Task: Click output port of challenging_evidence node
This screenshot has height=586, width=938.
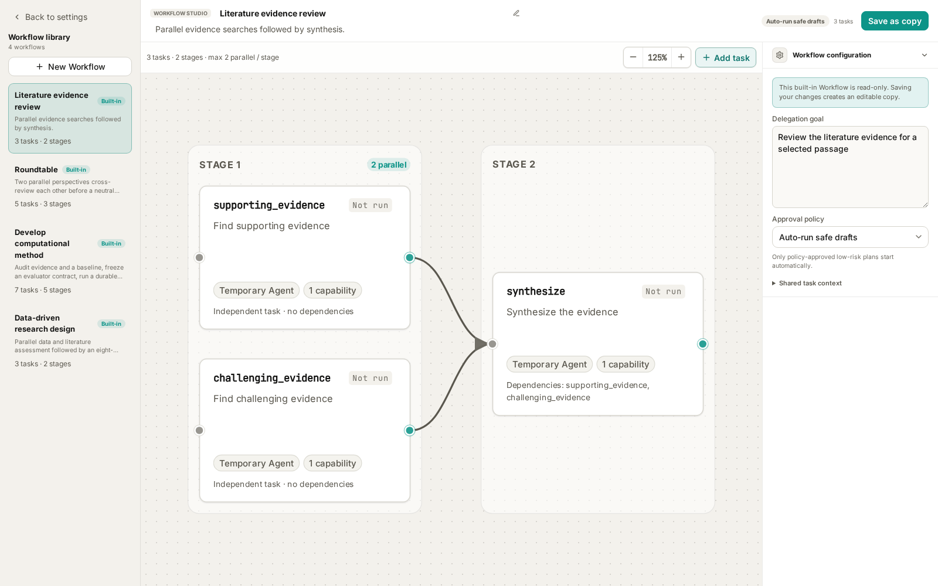Action: [410, 431]
